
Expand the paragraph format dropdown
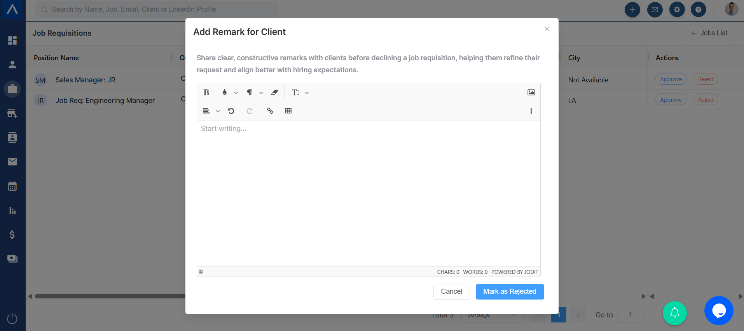pos(261,93)
